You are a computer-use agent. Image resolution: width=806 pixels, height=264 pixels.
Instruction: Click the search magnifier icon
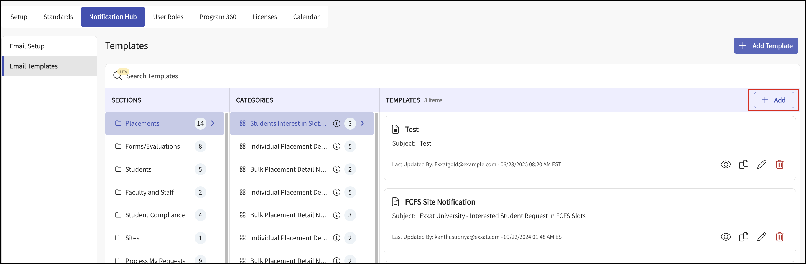118,76
